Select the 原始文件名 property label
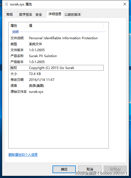 point(18,92)
